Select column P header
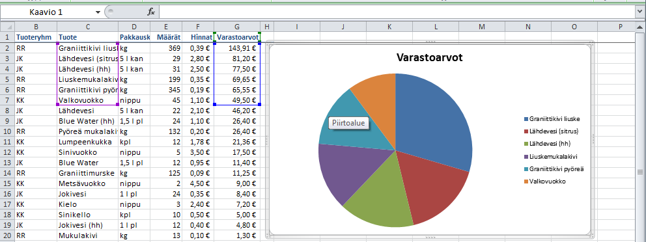Image resolution: width=646 pixels, height=242 pixels. point(621,27)
